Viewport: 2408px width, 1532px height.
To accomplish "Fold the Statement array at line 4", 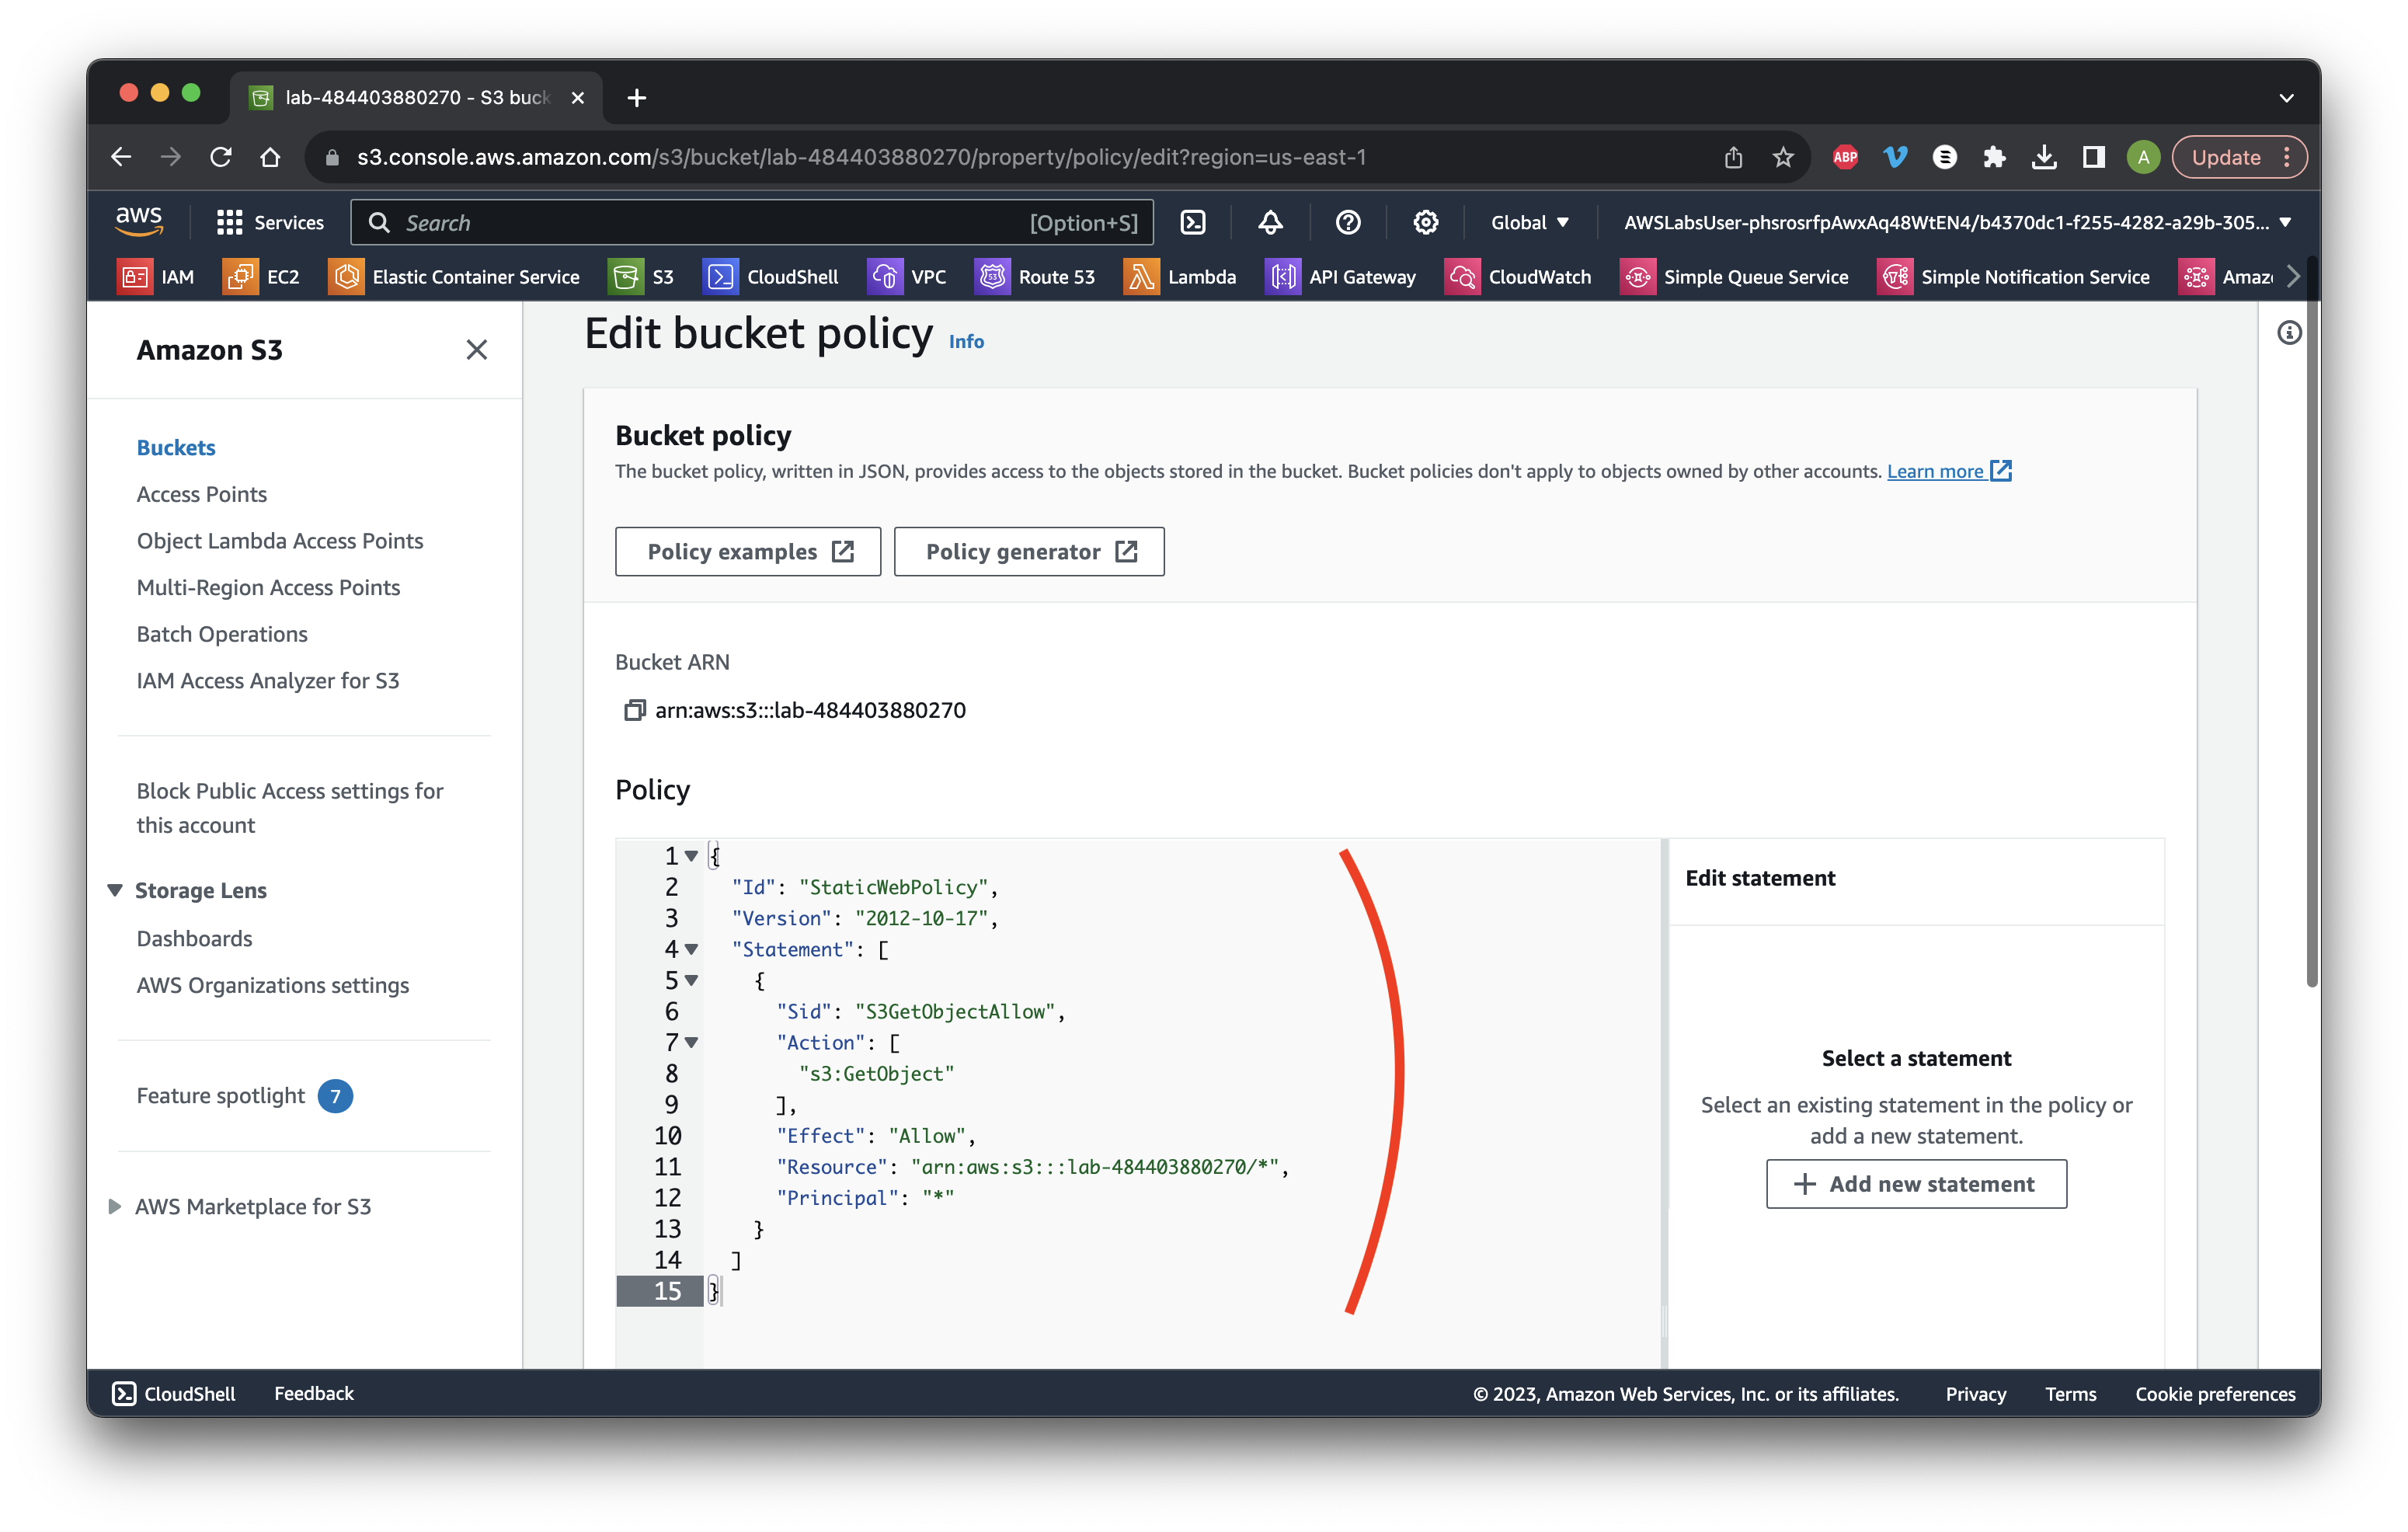I will click(x=691, y=949).
